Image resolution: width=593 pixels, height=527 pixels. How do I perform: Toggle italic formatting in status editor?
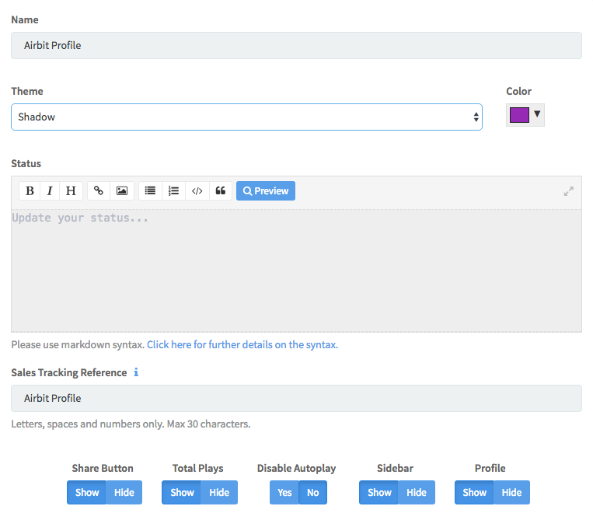50,190
